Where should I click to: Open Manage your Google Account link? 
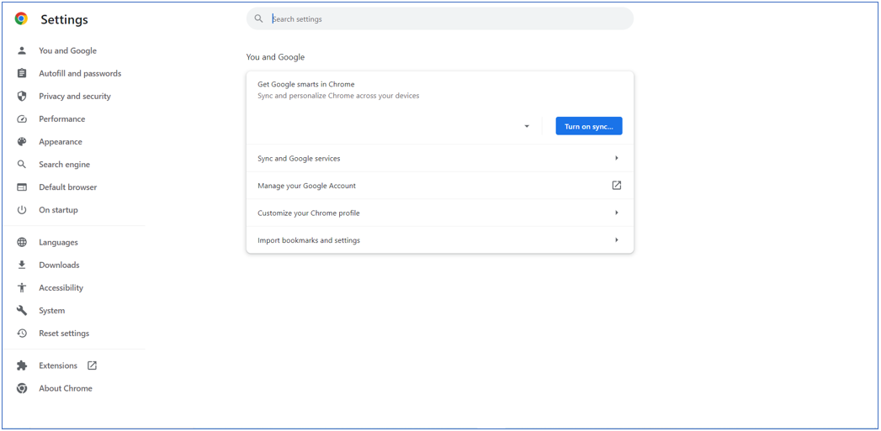439,186
